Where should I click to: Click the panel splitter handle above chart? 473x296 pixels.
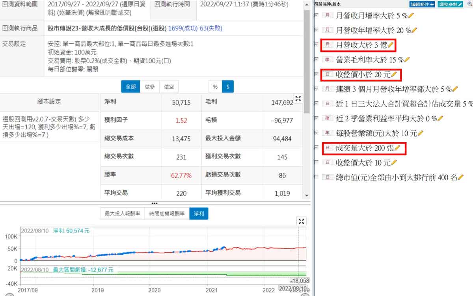click(155, 203)
